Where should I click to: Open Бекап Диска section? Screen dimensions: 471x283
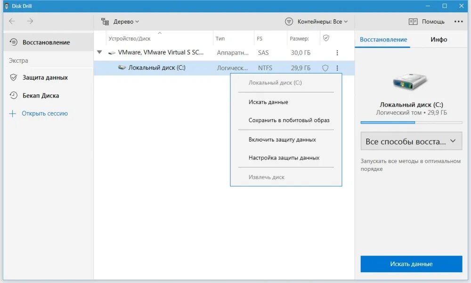point(41,96)
